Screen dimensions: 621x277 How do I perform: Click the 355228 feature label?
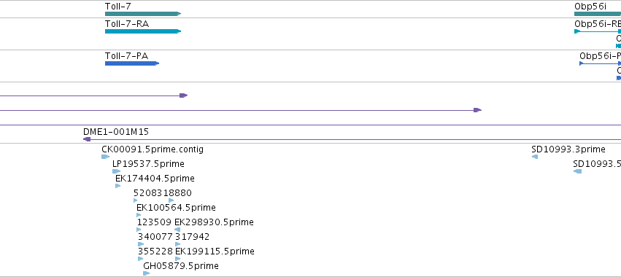pyautogui.click(x=155, y=251)
